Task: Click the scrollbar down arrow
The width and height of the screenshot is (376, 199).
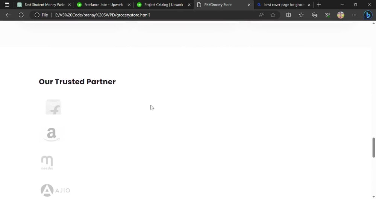Action: (x=374, y=197)
